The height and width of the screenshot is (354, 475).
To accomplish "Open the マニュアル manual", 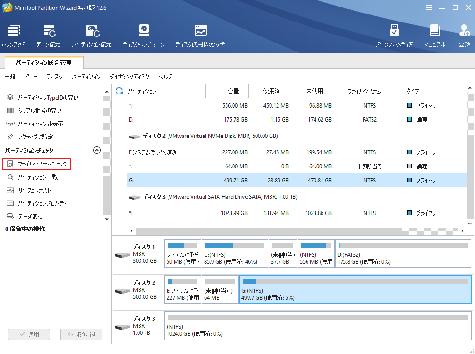I will click(x=434, y=36).
